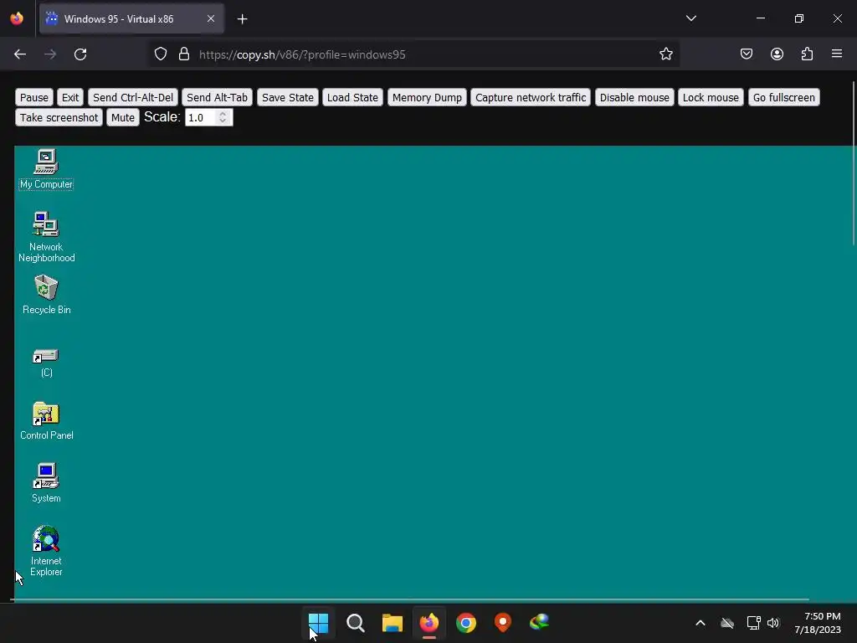The width and height of the screenshot is (857, 643).
Task: Click the address bar URL
Action: click(x=302, y=54)
